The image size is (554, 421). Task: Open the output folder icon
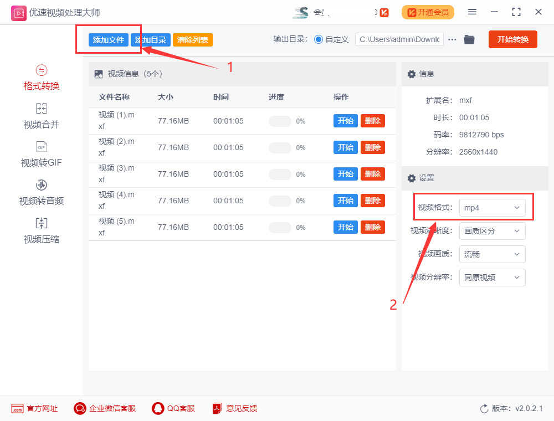[x=469, y=39]
